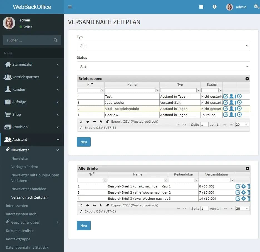Collapse the Alle Briefe panel
Screen dimensions: 260x252
tap(247, 169)
